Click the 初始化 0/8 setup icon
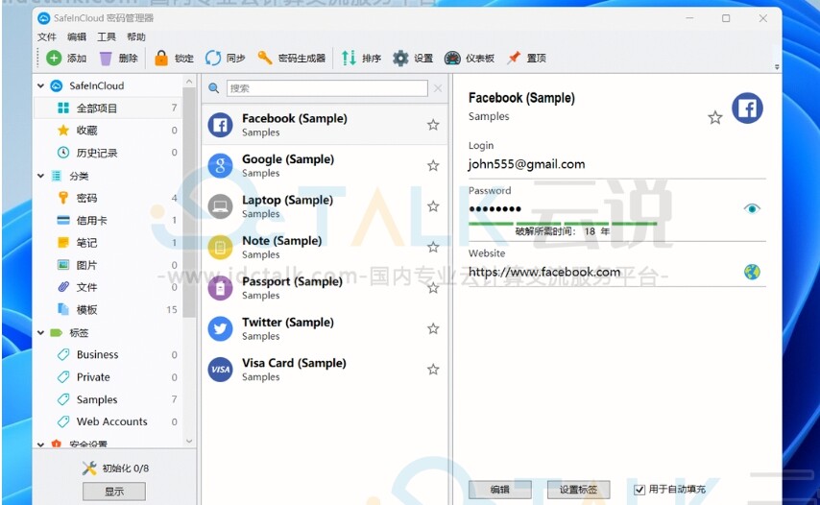This screenshot has width=820, height=505. click(89, 468)
